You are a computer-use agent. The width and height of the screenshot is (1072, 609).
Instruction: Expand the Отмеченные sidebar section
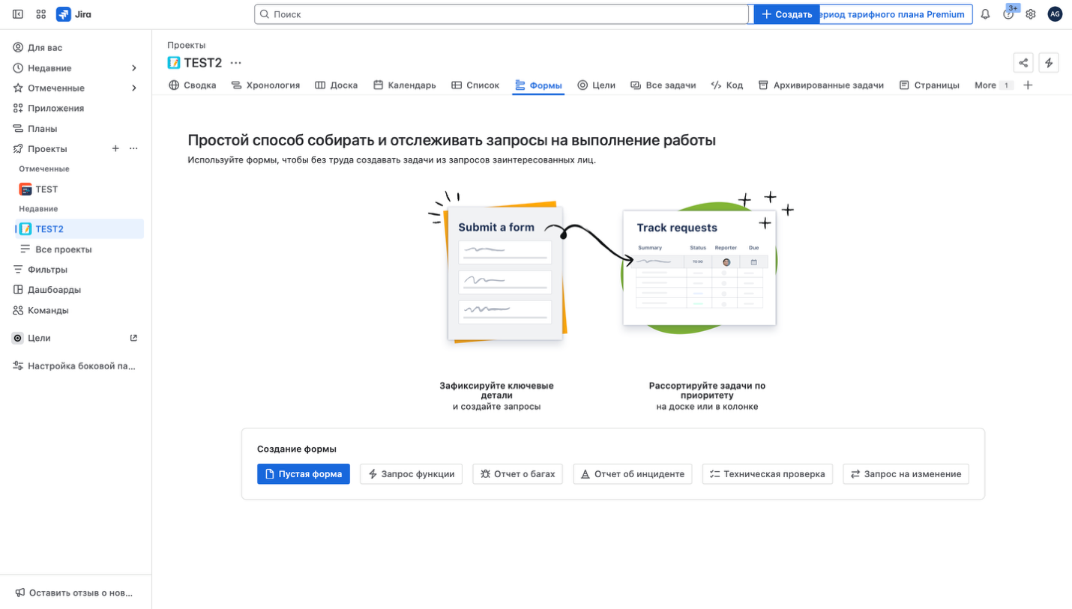(134, 88)
